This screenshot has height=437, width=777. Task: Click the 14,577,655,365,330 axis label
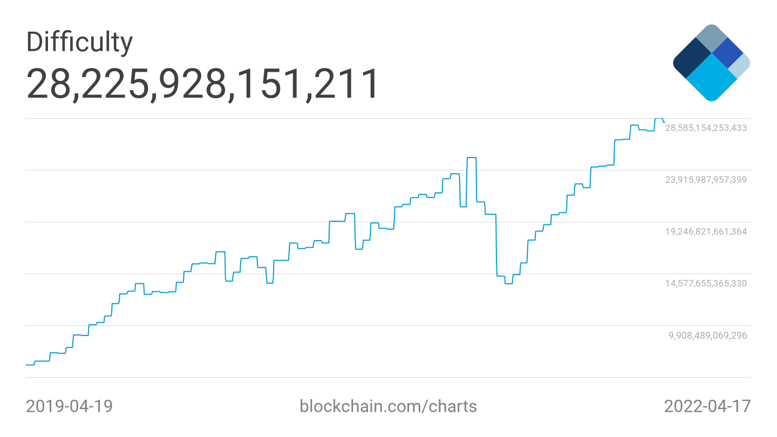click(706, 283)
